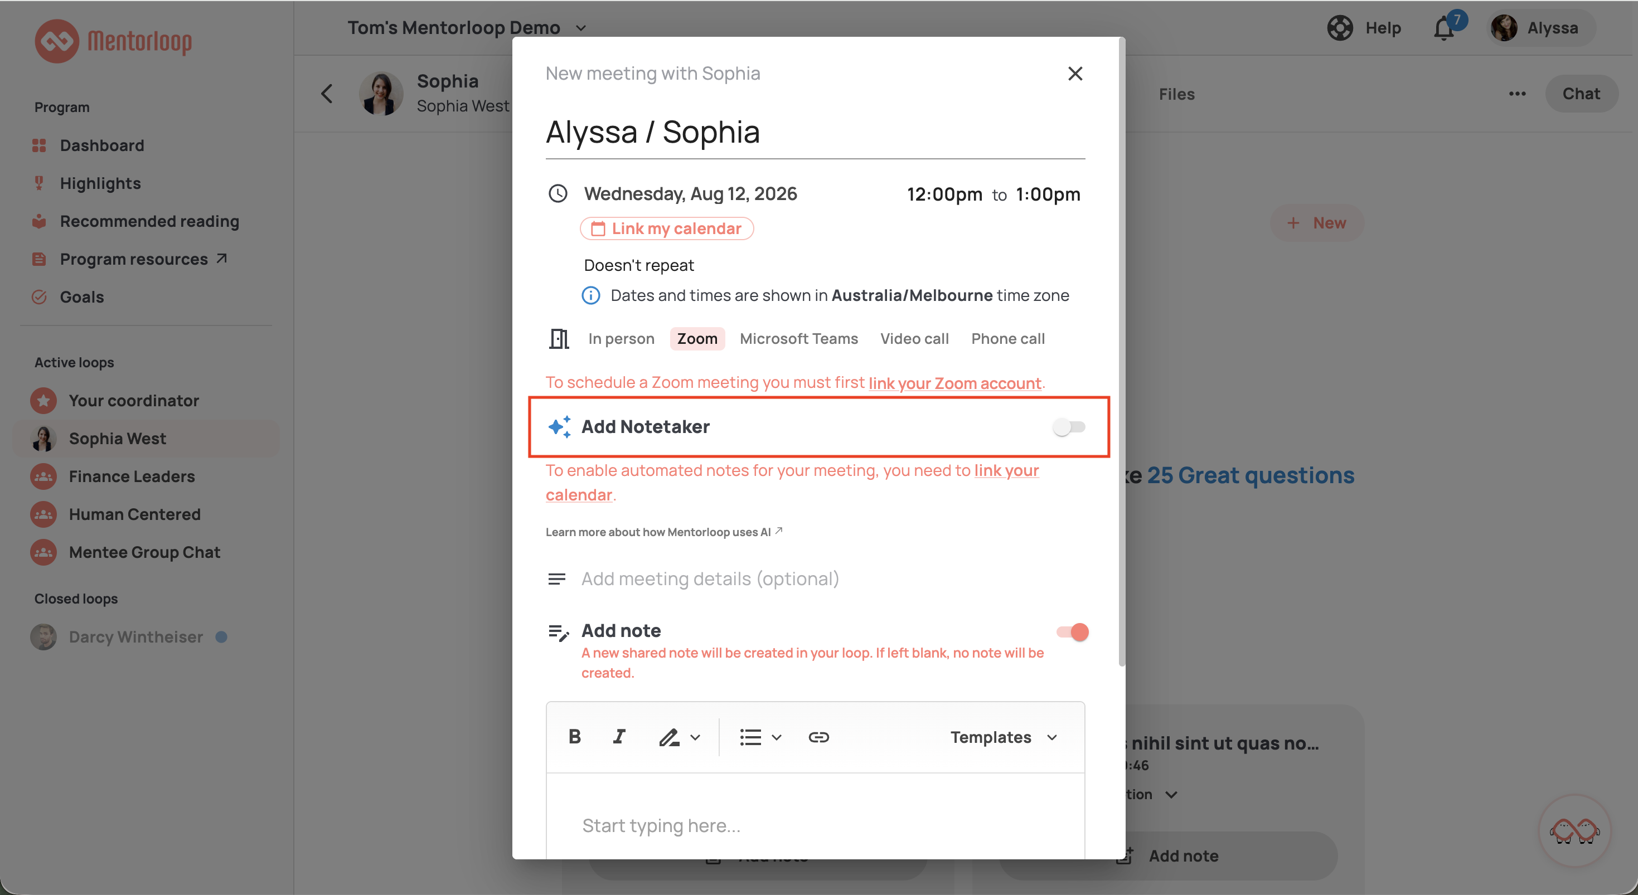Close the New meeting dialog

(1074, 74)
